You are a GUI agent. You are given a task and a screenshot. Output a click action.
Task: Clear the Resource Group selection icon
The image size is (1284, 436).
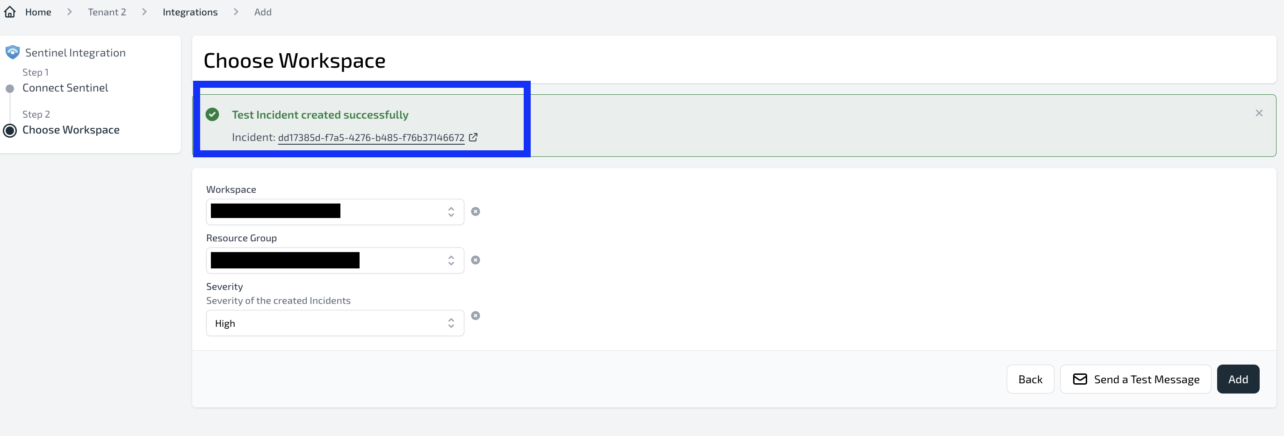476,260
